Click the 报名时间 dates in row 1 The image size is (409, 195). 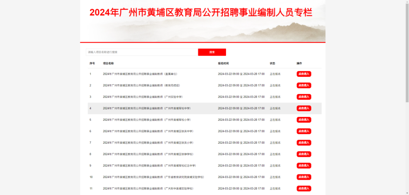[241, 74]
